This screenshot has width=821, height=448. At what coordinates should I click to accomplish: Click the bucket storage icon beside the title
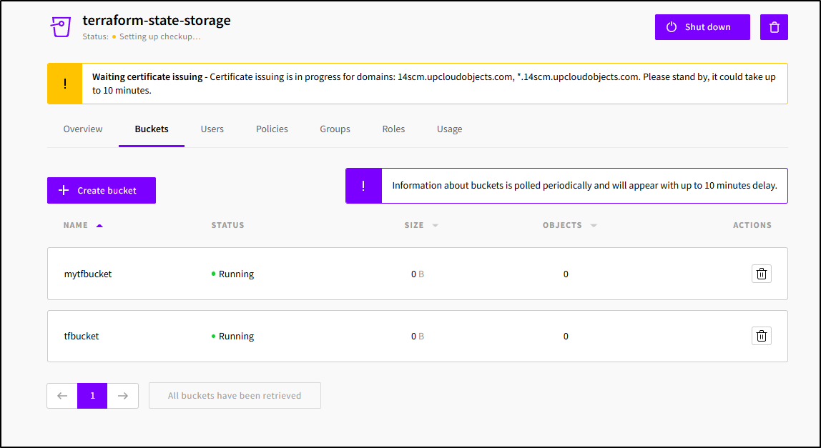pos(61,27)
